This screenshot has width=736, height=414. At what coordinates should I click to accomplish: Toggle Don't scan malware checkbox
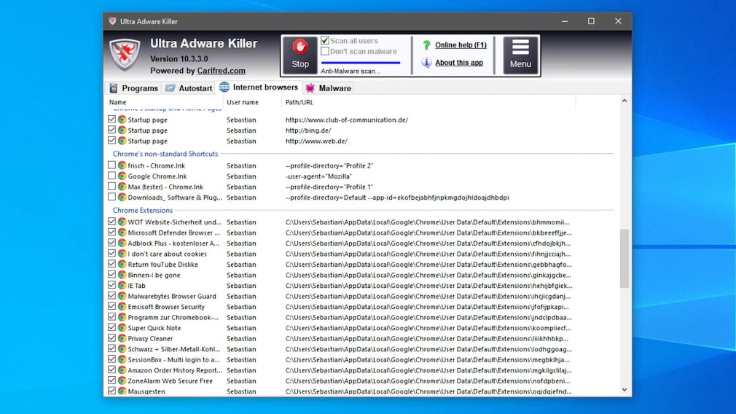click(325, 51)
